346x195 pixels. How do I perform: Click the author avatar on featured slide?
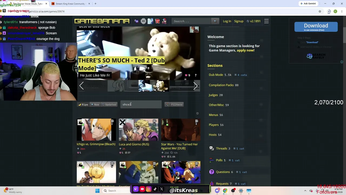click(194, 30)
